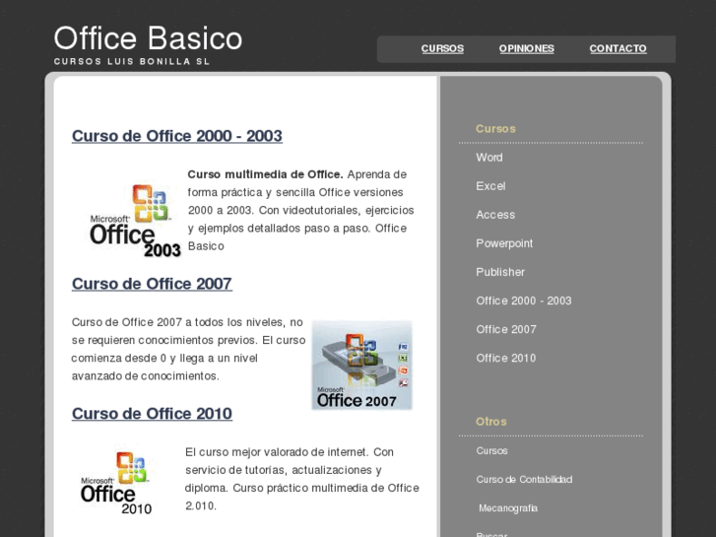
Task: Click the CURSOS LUIS BONILLA SL subtitle
Action: [132, 61]
